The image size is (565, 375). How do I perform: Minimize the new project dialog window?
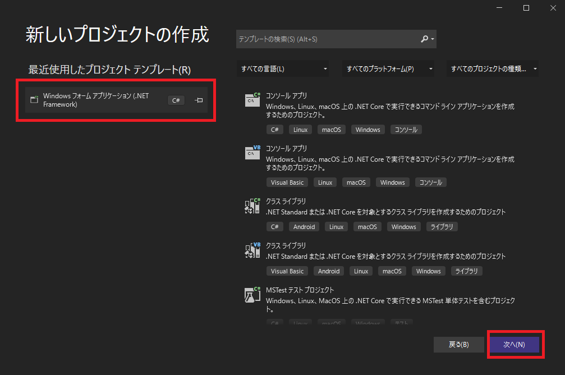click(x=499, y=8)
